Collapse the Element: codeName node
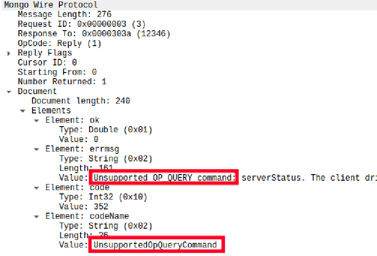377x256 pixels. point(36,216)
